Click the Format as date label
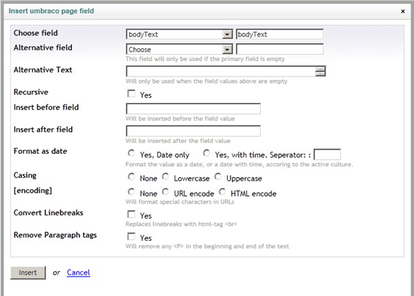 [x=41, y=151]
